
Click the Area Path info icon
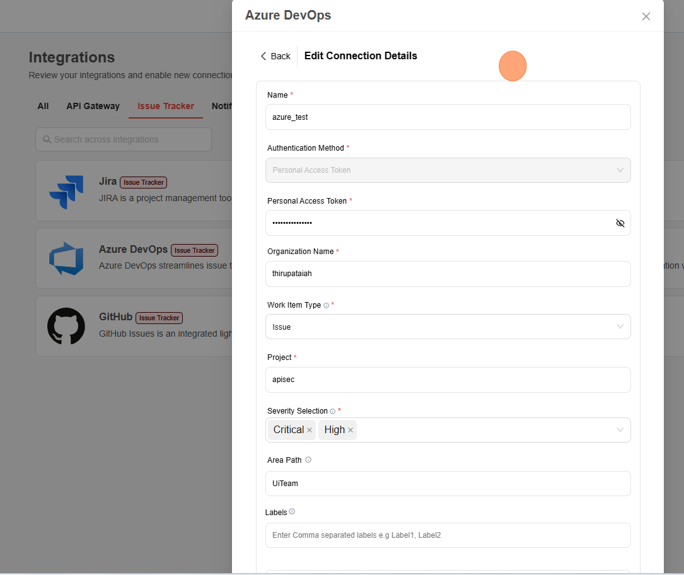(308, 460)
